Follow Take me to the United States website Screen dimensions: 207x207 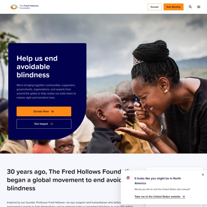click(157, 197)
